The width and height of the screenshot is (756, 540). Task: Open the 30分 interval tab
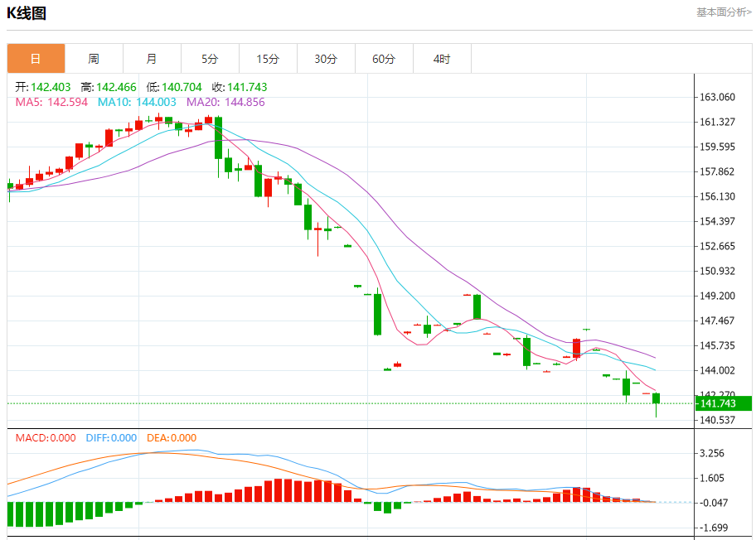tap(326, 59)
